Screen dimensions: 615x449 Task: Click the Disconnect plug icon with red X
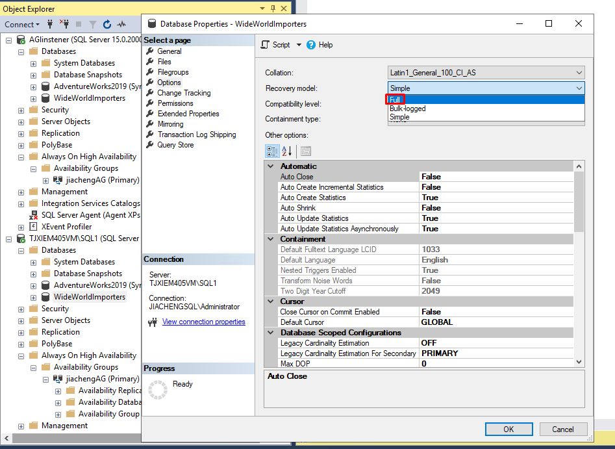[64, 24]
